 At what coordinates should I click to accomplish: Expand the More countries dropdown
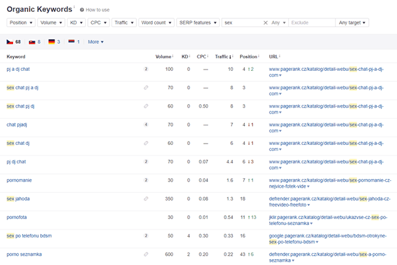tap(96, 41)
